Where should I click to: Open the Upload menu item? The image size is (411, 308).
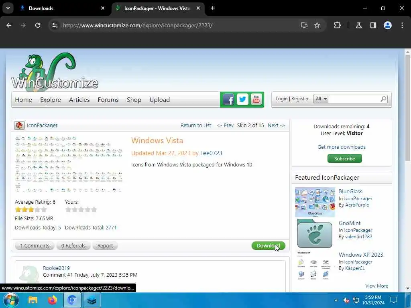tap(160, 100)
